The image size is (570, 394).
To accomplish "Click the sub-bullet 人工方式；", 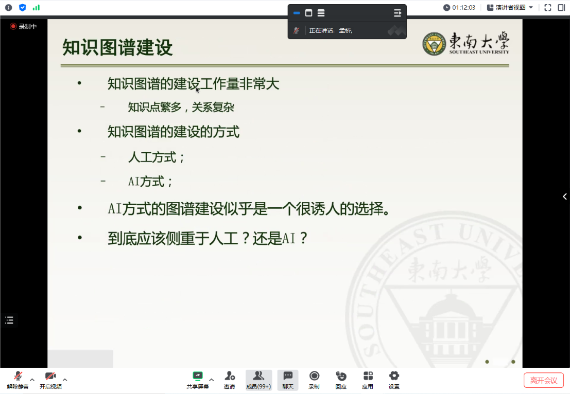I will [x=157, y=157].
